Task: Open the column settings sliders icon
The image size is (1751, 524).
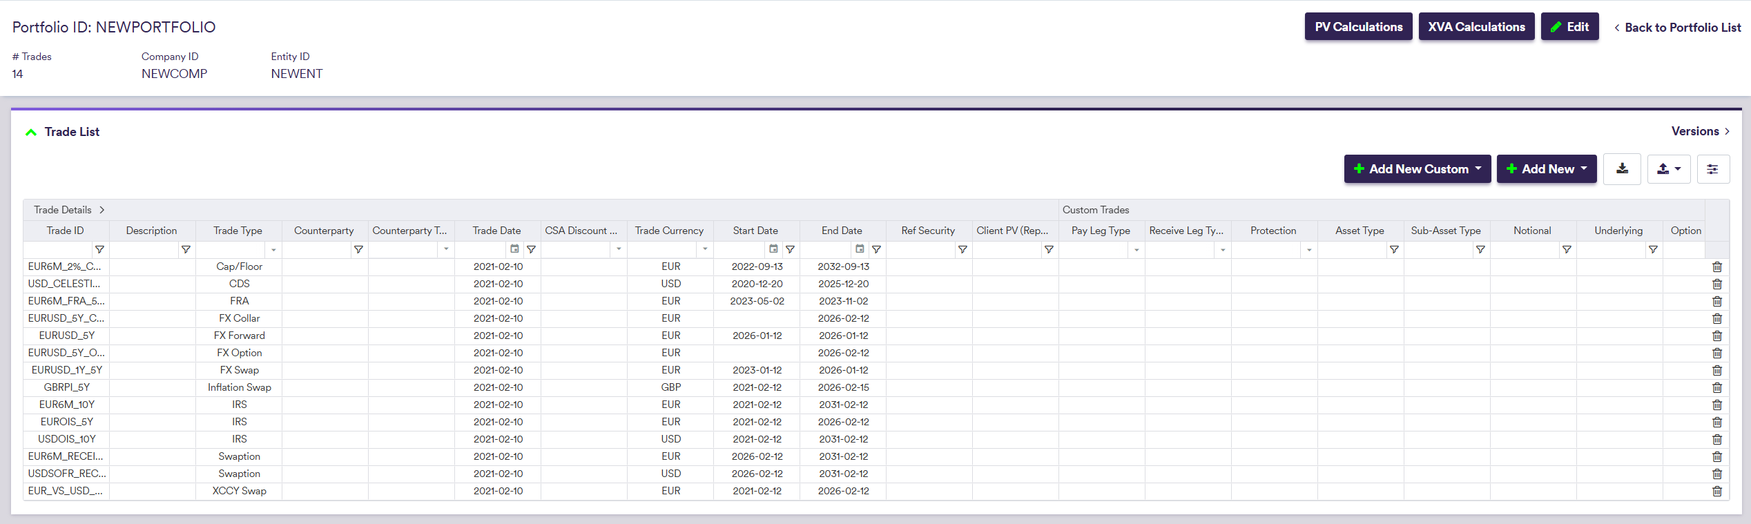Action: click(x=1712, y=169)
